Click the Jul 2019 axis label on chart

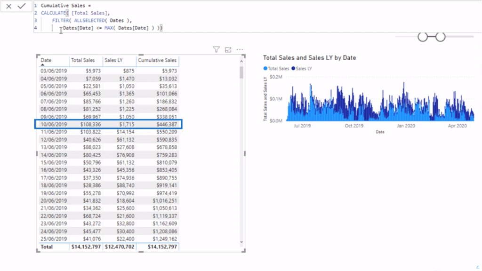[x=302, y=126]
